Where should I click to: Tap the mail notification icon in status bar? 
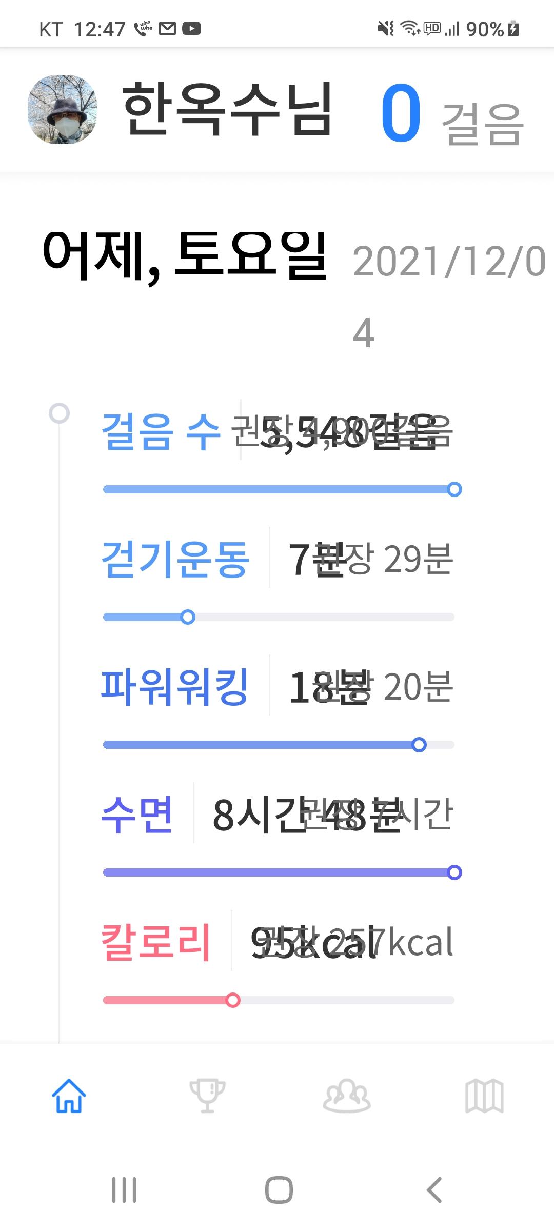[167, 29]
